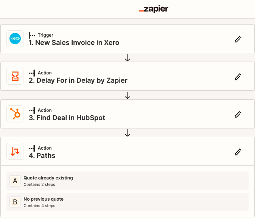Edit the Paths step with pencil
255x218 pixels.
(x=238, y=152)
